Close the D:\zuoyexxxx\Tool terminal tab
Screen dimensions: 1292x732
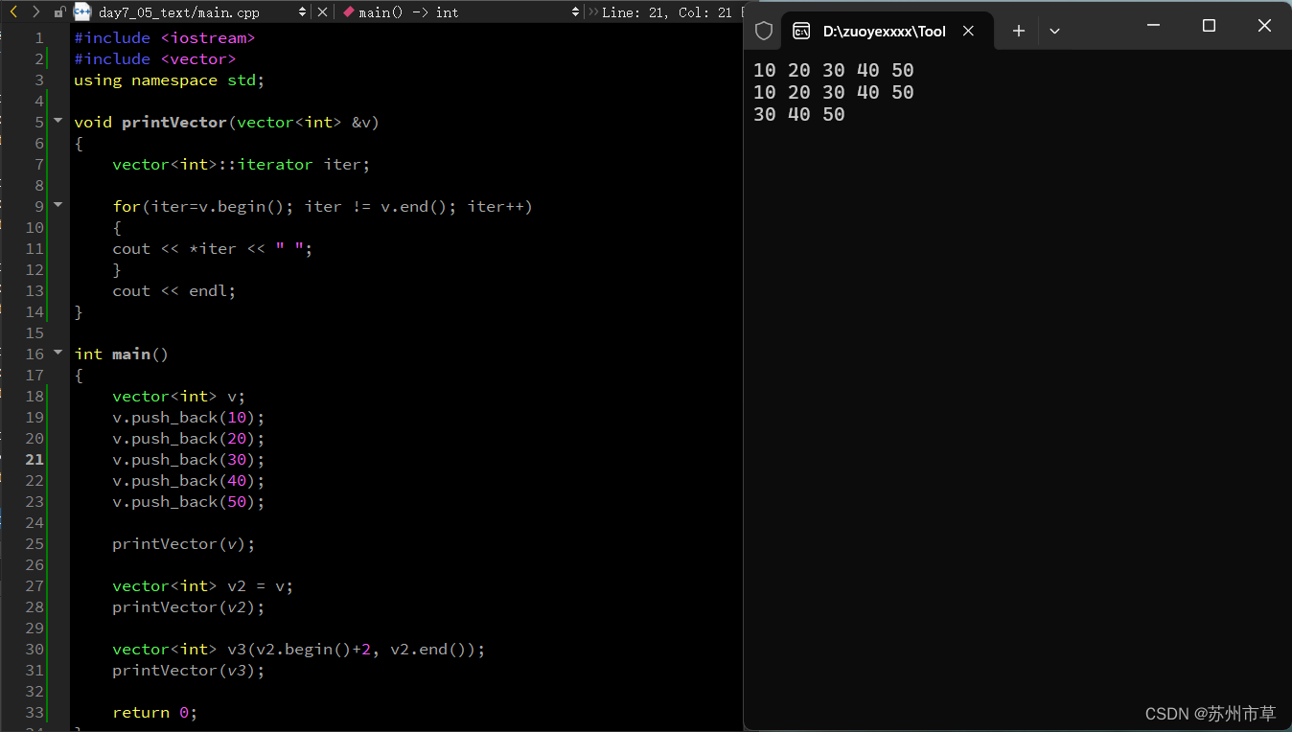pos(969,31)
